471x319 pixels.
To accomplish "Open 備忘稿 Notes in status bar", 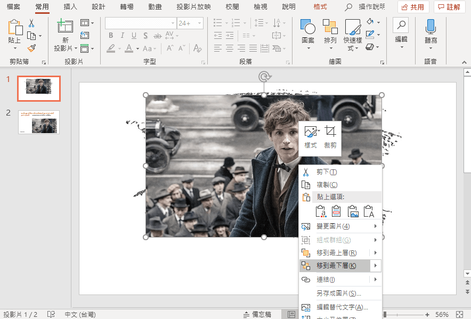I will pyautogui.click(x=257, y=315).
